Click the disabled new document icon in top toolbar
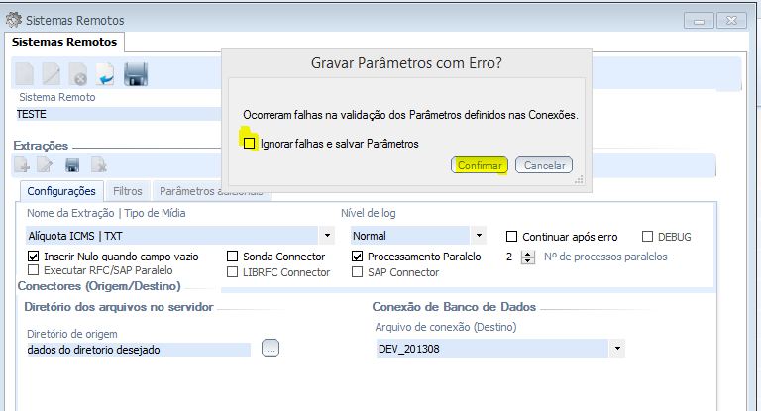Image resolution: width=761 pixels, height=411 pixels. point(25,73)
